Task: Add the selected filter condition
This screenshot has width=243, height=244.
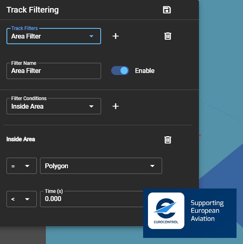Action: point(116,106)
